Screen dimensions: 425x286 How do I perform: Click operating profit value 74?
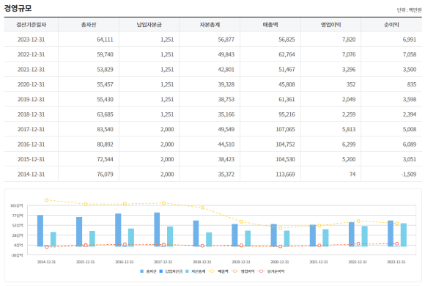coord(352,175)
